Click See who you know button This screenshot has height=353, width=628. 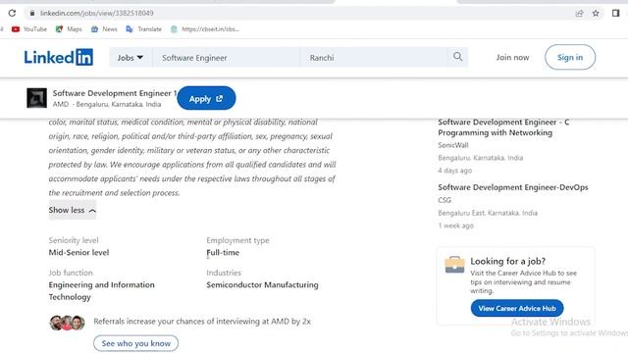[136, 343]
